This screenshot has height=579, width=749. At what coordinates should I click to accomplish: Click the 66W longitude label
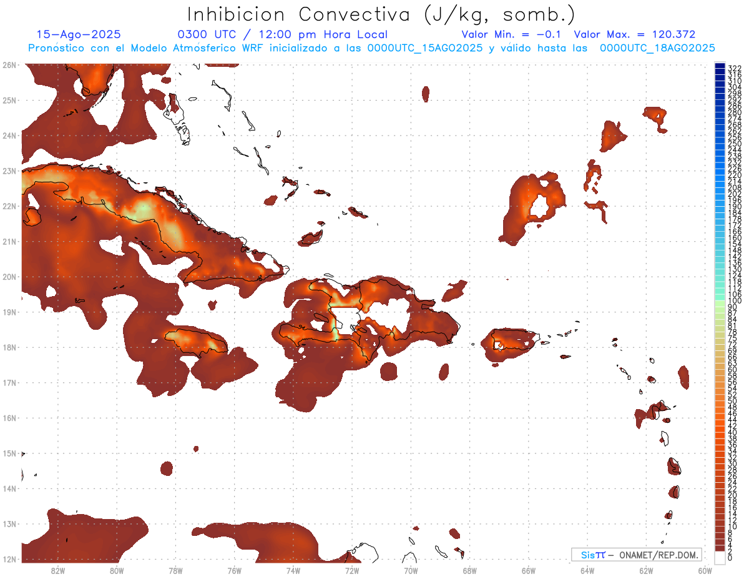[528, 570]
